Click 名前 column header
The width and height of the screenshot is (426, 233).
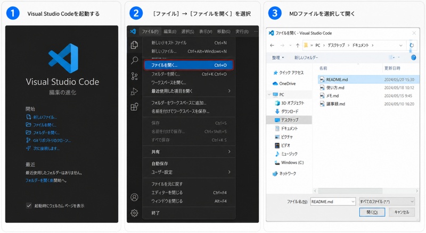[x=323, y=68]
